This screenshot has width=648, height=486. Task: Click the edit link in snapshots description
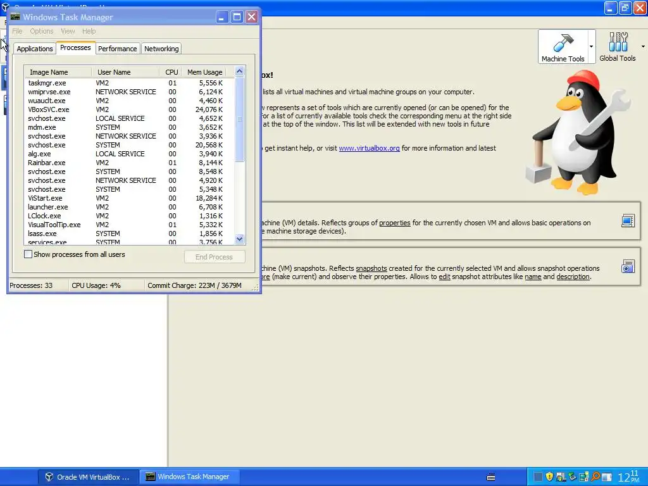(x=444, y=277)
